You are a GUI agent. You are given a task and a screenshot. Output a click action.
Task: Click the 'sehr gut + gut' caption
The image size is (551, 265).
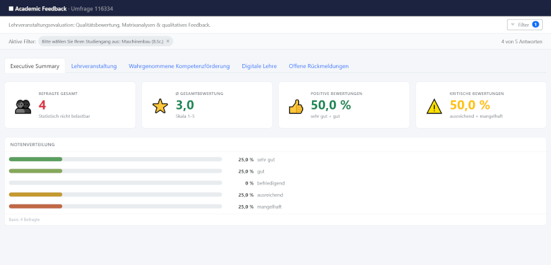325,116
